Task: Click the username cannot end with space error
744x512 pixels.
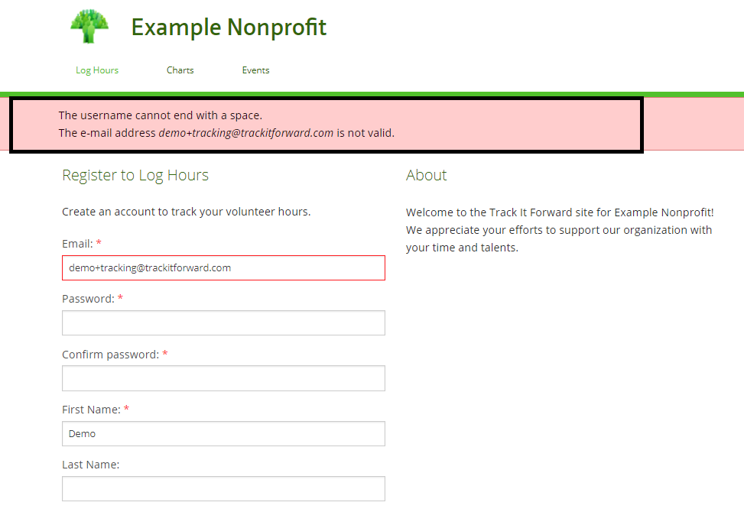Action: pyautogui.click(x=161, y=115)
